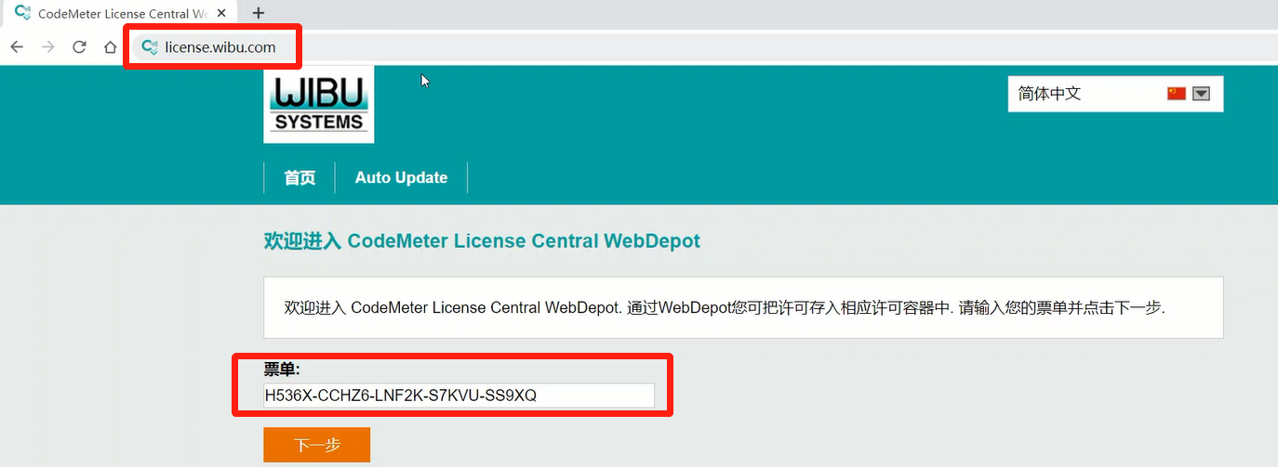
Task: Click the site icon in address bar
Action: point(149,47)
